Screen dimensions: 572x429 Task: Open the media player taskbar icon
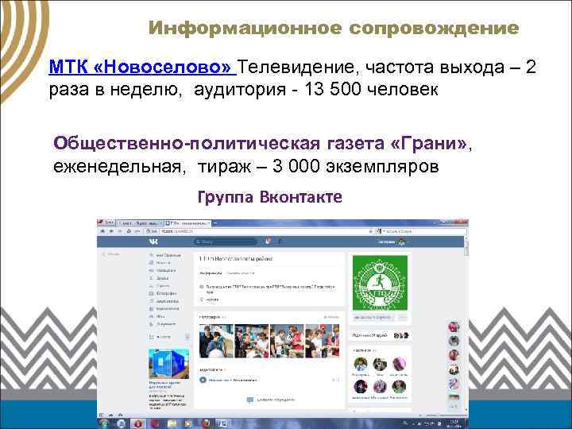188,424
